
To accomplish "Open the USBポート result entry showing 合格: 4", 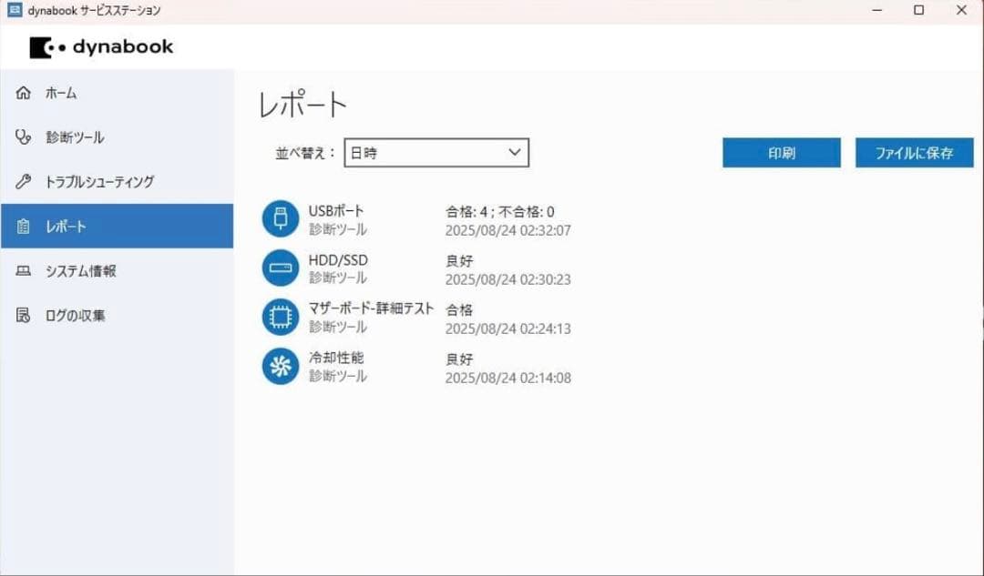I will point(410,218).
